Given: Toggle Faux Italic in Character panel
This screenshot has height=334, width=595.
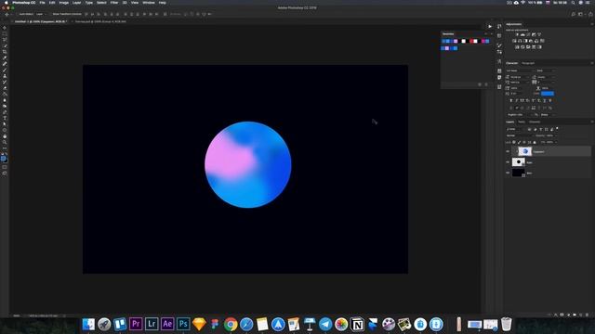Looking at the screenshot, I should click(517, 101).
